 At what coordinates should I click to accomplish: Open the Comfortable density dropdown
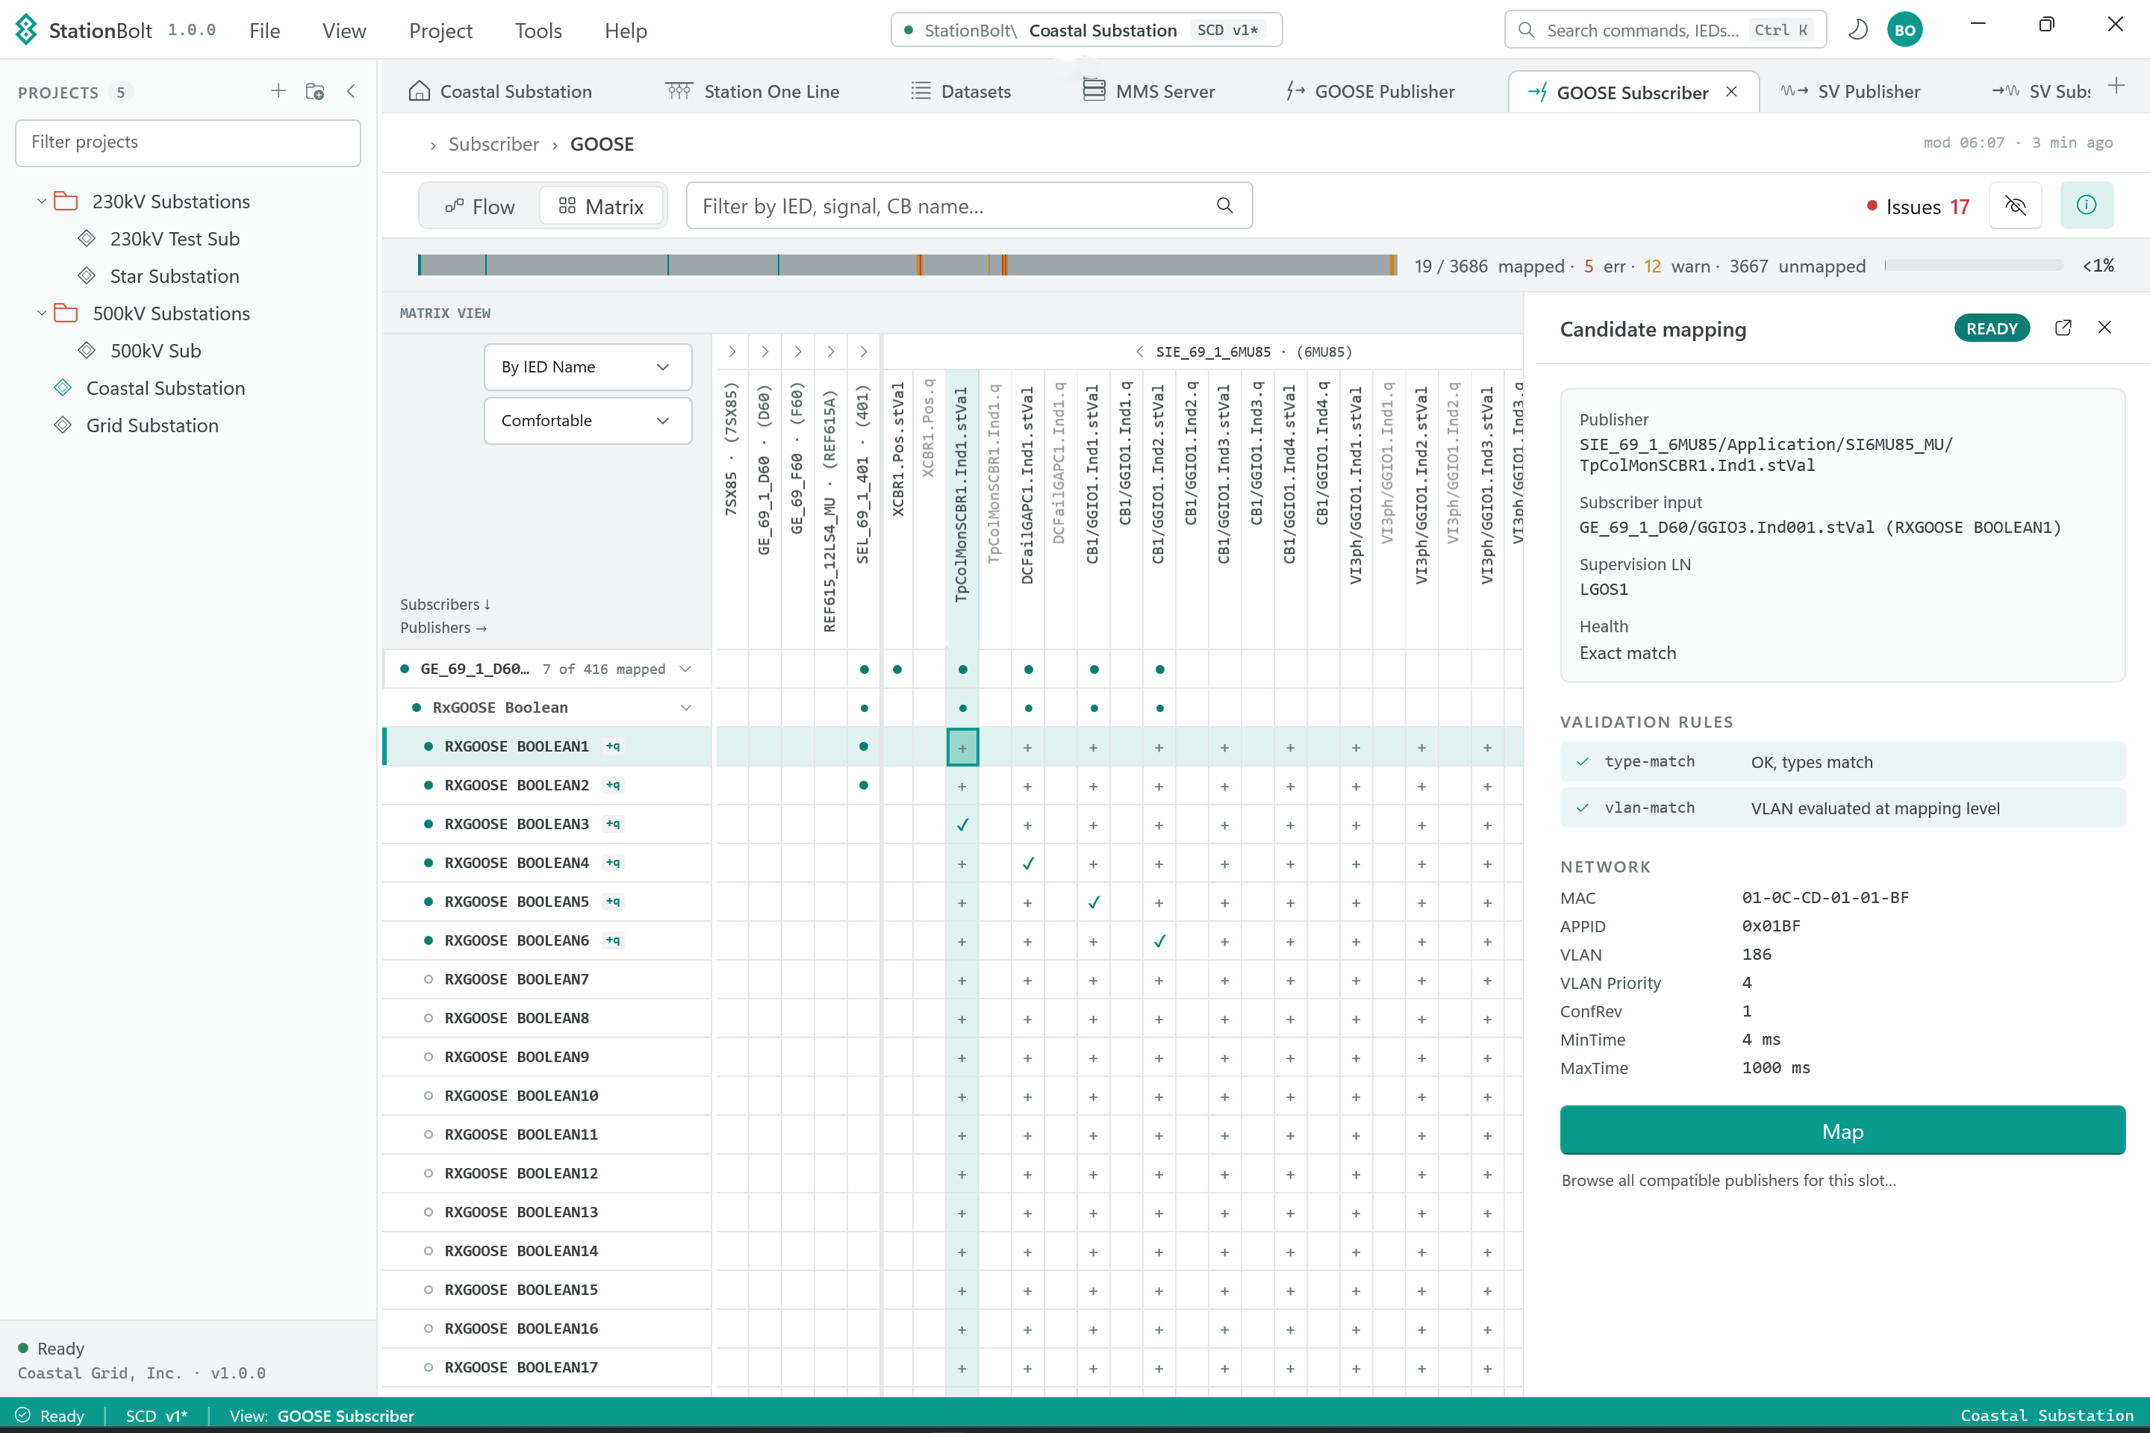click(x=587, y=421)
